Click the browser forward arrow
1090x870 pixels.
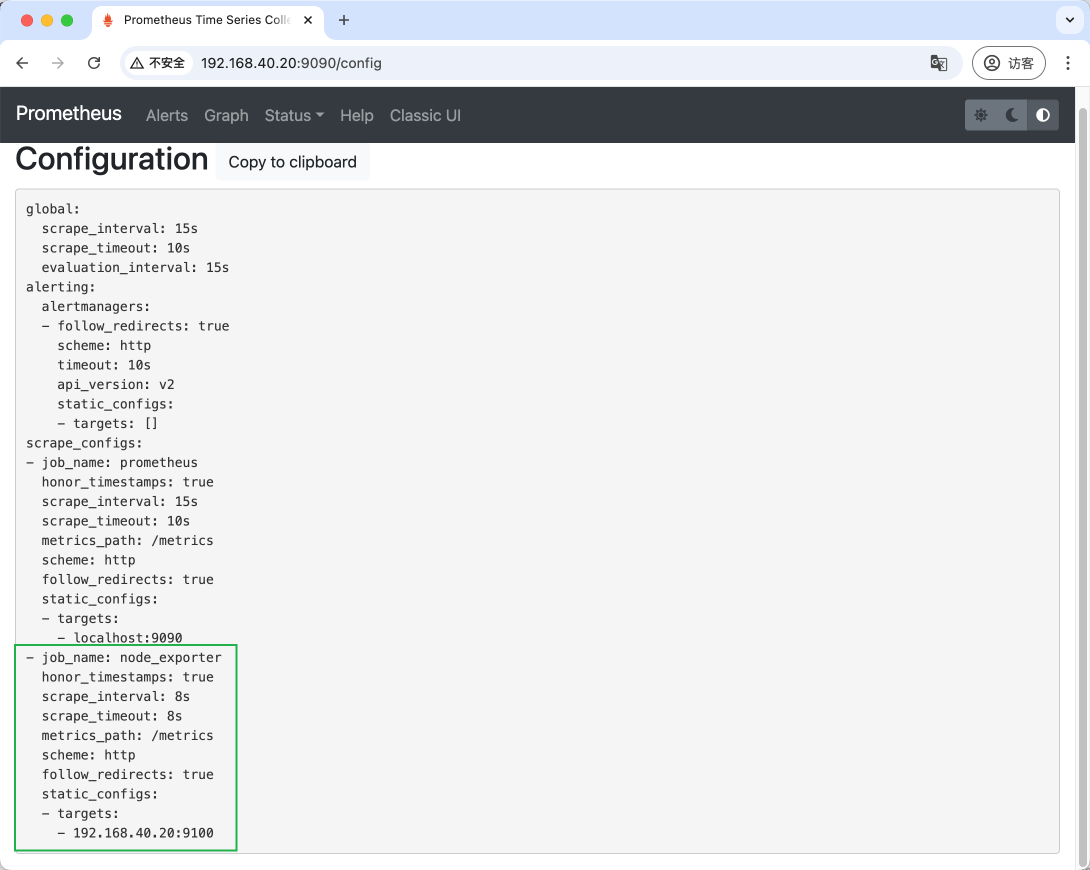[58, 63]
